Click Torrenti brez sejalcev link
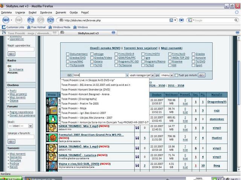Image resolution: width=241 pixels, height=180 pixels. pos(140,48)
